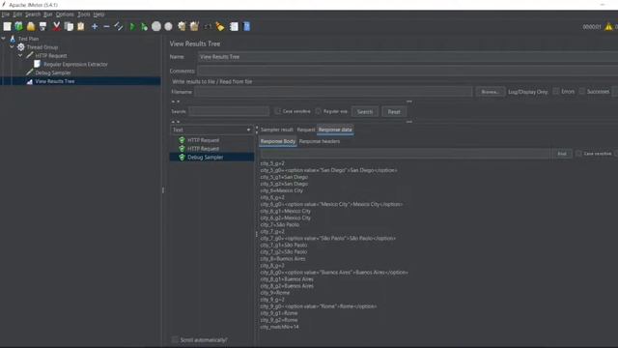Click the Regular Expression Extractor page icon
This screenshot has height=348, width=618.
click(37, 64)
